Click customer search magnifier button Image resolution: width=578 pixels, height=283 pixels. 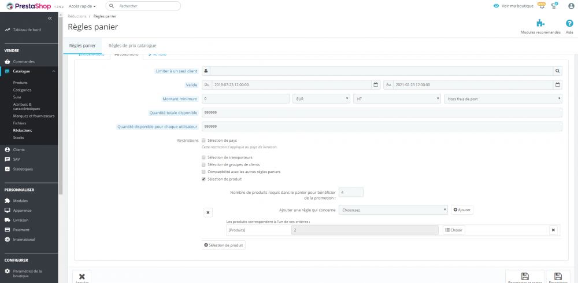(557, 71)
